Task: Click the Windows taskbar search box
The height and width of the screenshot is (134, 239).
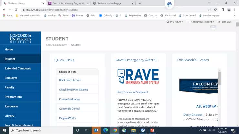Action: pos(41,130)
